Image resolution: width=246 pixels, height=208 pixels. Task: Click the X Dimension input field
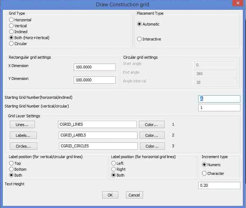pos(95,67)
